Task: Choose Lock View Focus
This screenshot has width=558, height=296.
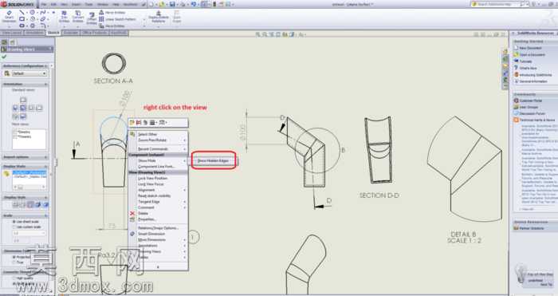Action: coord(158,184)
